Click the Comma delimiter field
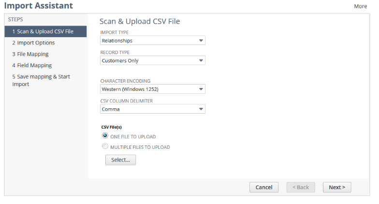Image resolution: width=379 pixels, height=204 pixels. [148, 109]
